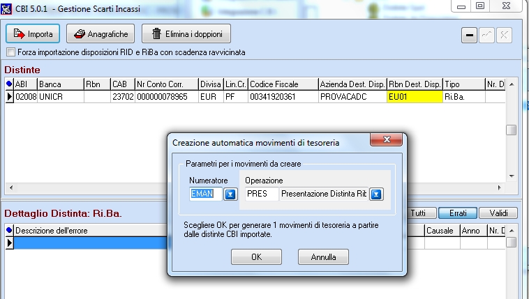The image size is (529, 299).
Task: Click the CBI application icon in title bar
Action: (6, 8)
